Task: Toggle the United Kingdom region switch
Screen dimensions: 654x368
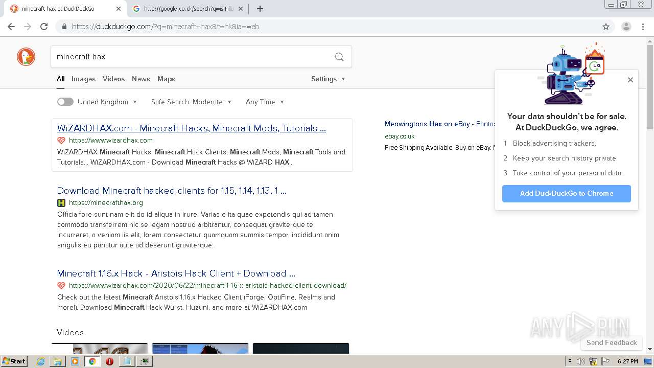Action: (x=65, y=102)
